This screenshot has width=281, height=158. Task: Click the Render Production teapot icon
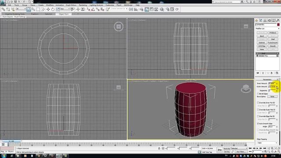177,9
